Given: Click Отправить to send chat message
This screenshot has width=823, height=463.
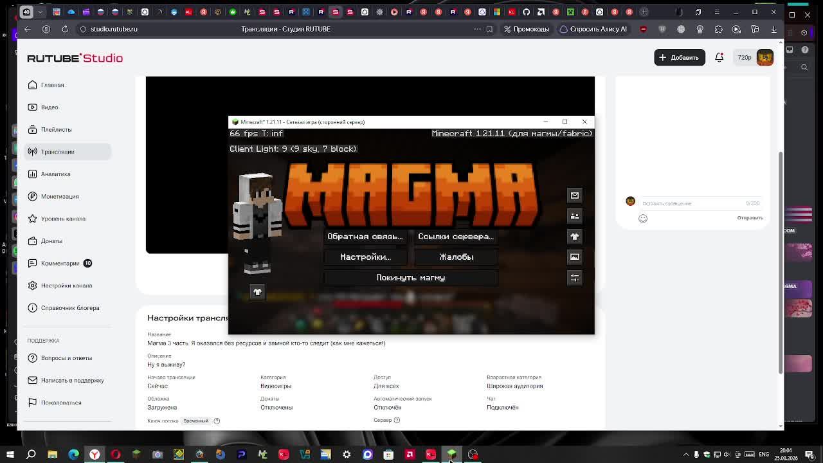Looking at the screenshot, I should [750, 218].
